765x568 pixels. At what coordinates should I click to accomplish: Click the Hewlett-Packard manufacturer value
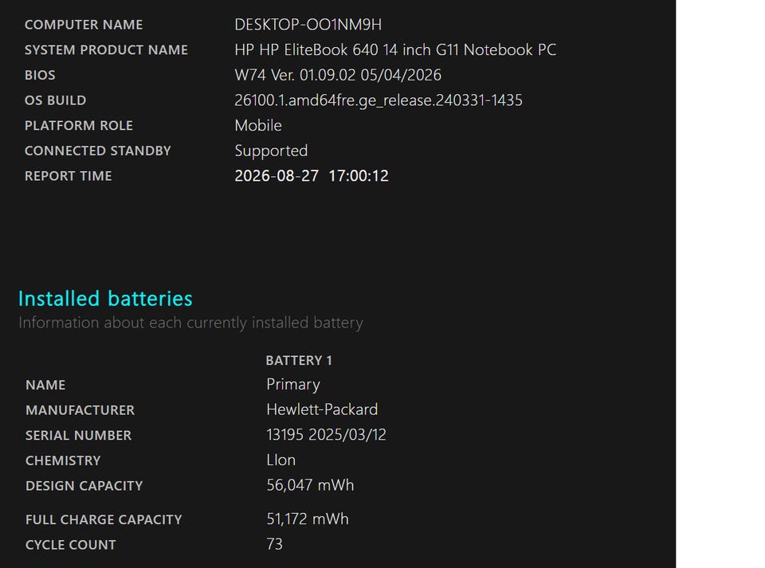click(x=322, y=409)
